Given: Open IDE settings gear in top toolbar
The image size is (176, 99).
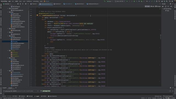Looking at the screenshot, I should coord(172,1).
